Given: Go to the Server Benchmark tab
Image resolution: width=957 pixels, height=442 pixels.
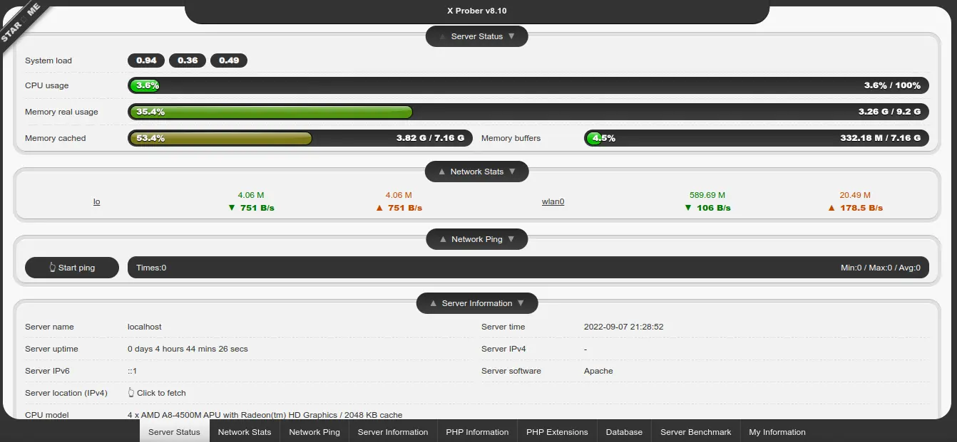Looking at the screenshot, I should [x=695, y=432].
